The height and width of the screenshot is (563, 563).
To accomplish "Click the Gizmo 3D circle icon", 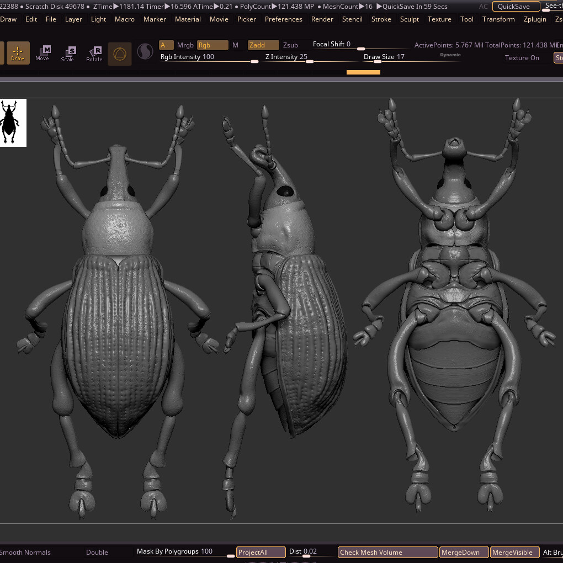I will click(x=120, y=54).
